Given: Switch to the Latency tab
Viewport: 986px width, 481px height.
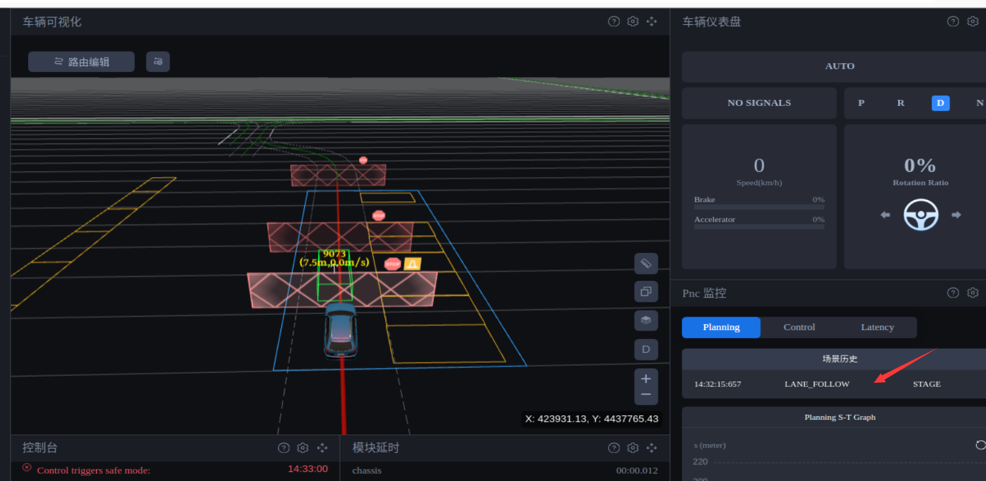Looking at the screenshot, I should click(878, 327).
